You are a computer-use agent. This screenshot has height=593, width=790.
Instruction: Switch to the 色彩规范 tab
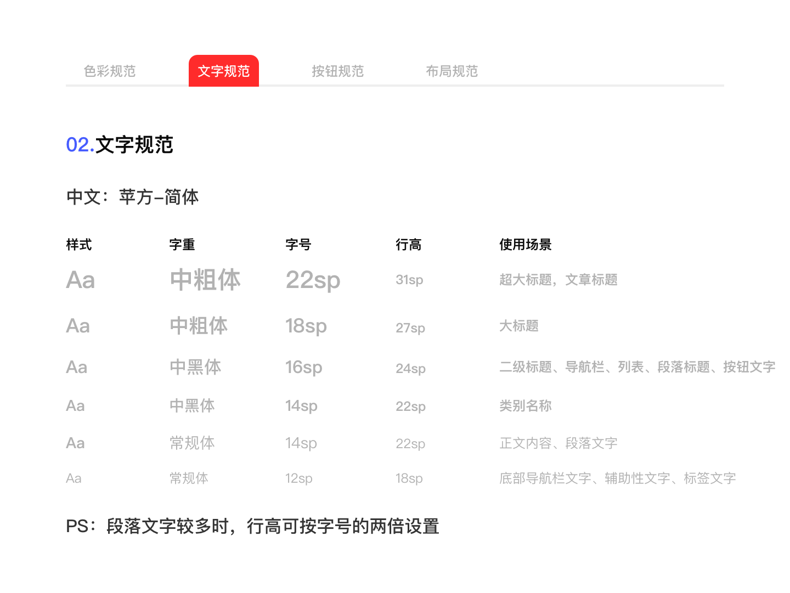[110, 71]
